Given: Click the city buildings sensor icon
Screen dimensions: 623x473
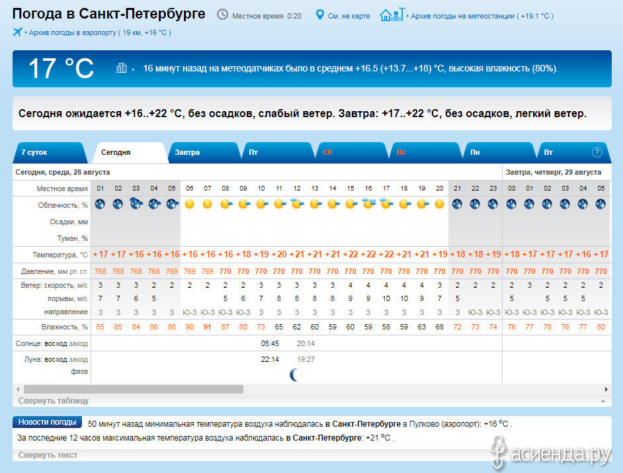Looking at the screenshot, I should (121, 68).
